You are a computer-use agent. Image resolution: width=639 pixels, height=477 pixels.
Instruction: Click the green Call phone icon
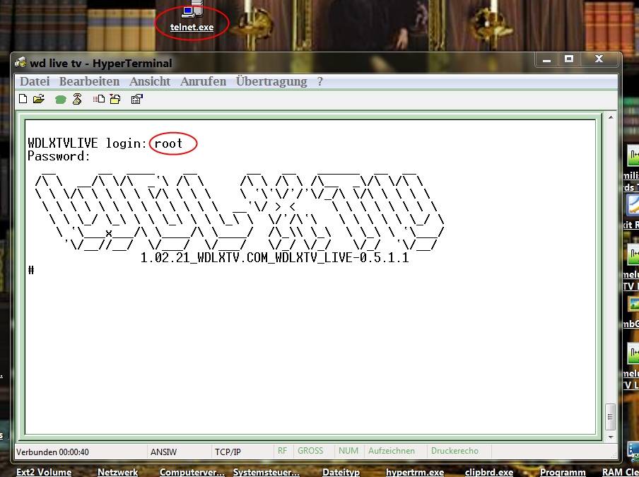click(x=60, y=100)
